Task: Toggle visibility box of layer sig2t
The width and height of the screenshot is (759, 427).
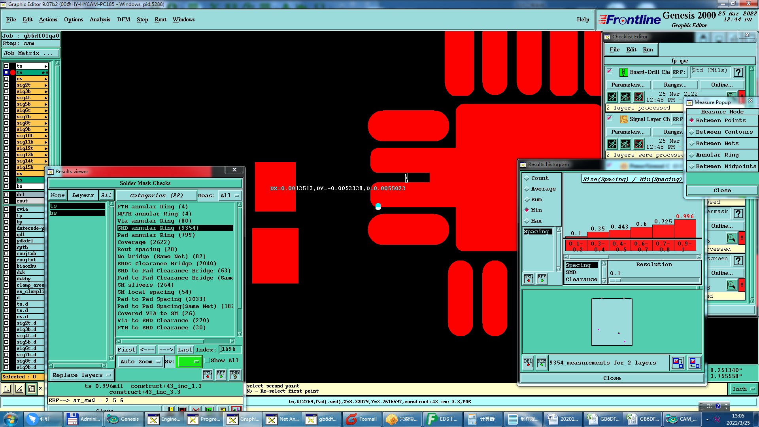Action: [x=6, y=85]
